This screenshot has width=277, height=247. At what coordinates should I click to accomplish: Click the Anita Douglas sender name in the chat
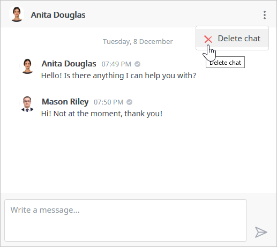tap(69, 64)
